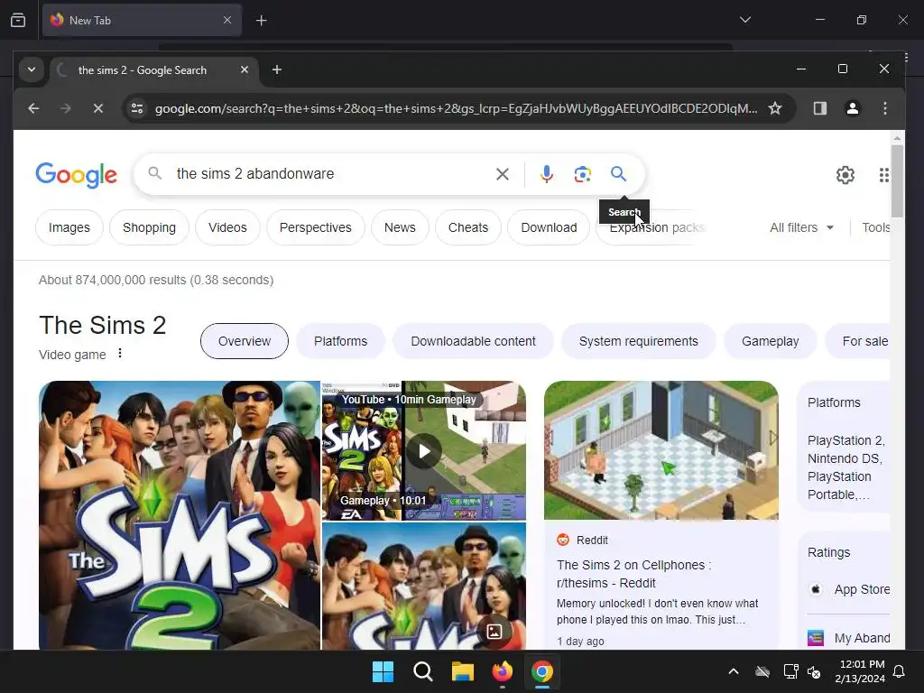Click the blue Google search magnifier button
This screenshot has width=924, height=693.
click(618, 174)
